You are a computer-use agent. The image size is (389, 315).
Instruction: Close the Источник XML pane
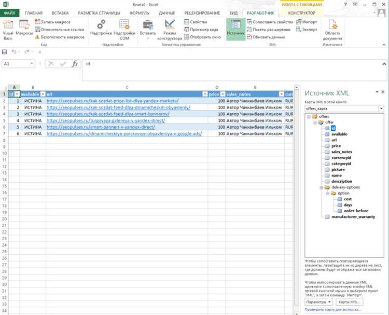[383, 92]
